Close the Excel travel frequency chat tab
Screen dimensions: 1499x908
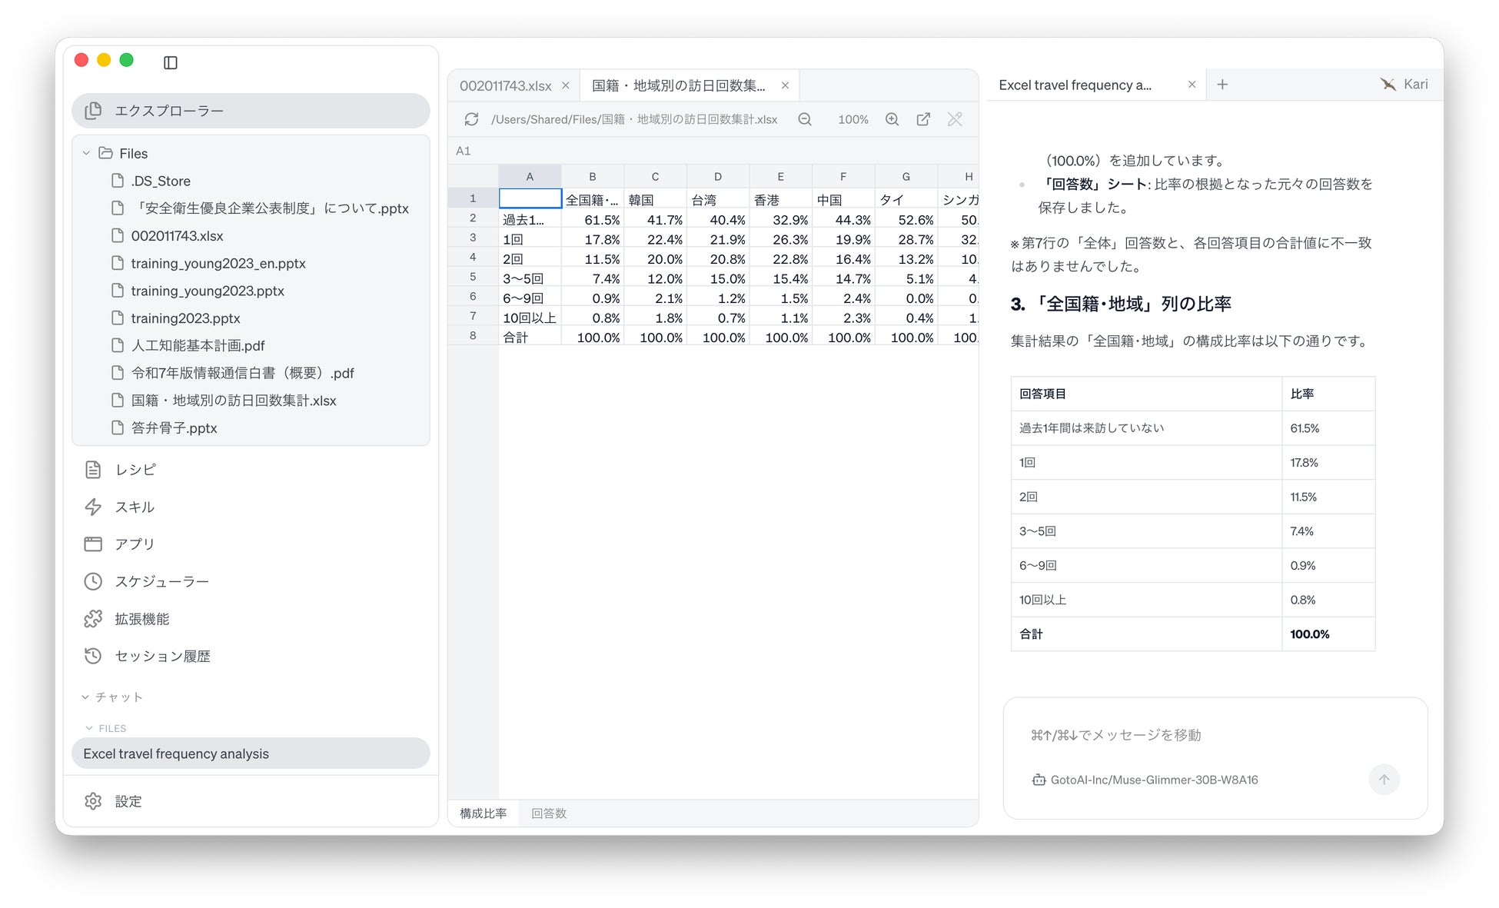(1192, 85)
